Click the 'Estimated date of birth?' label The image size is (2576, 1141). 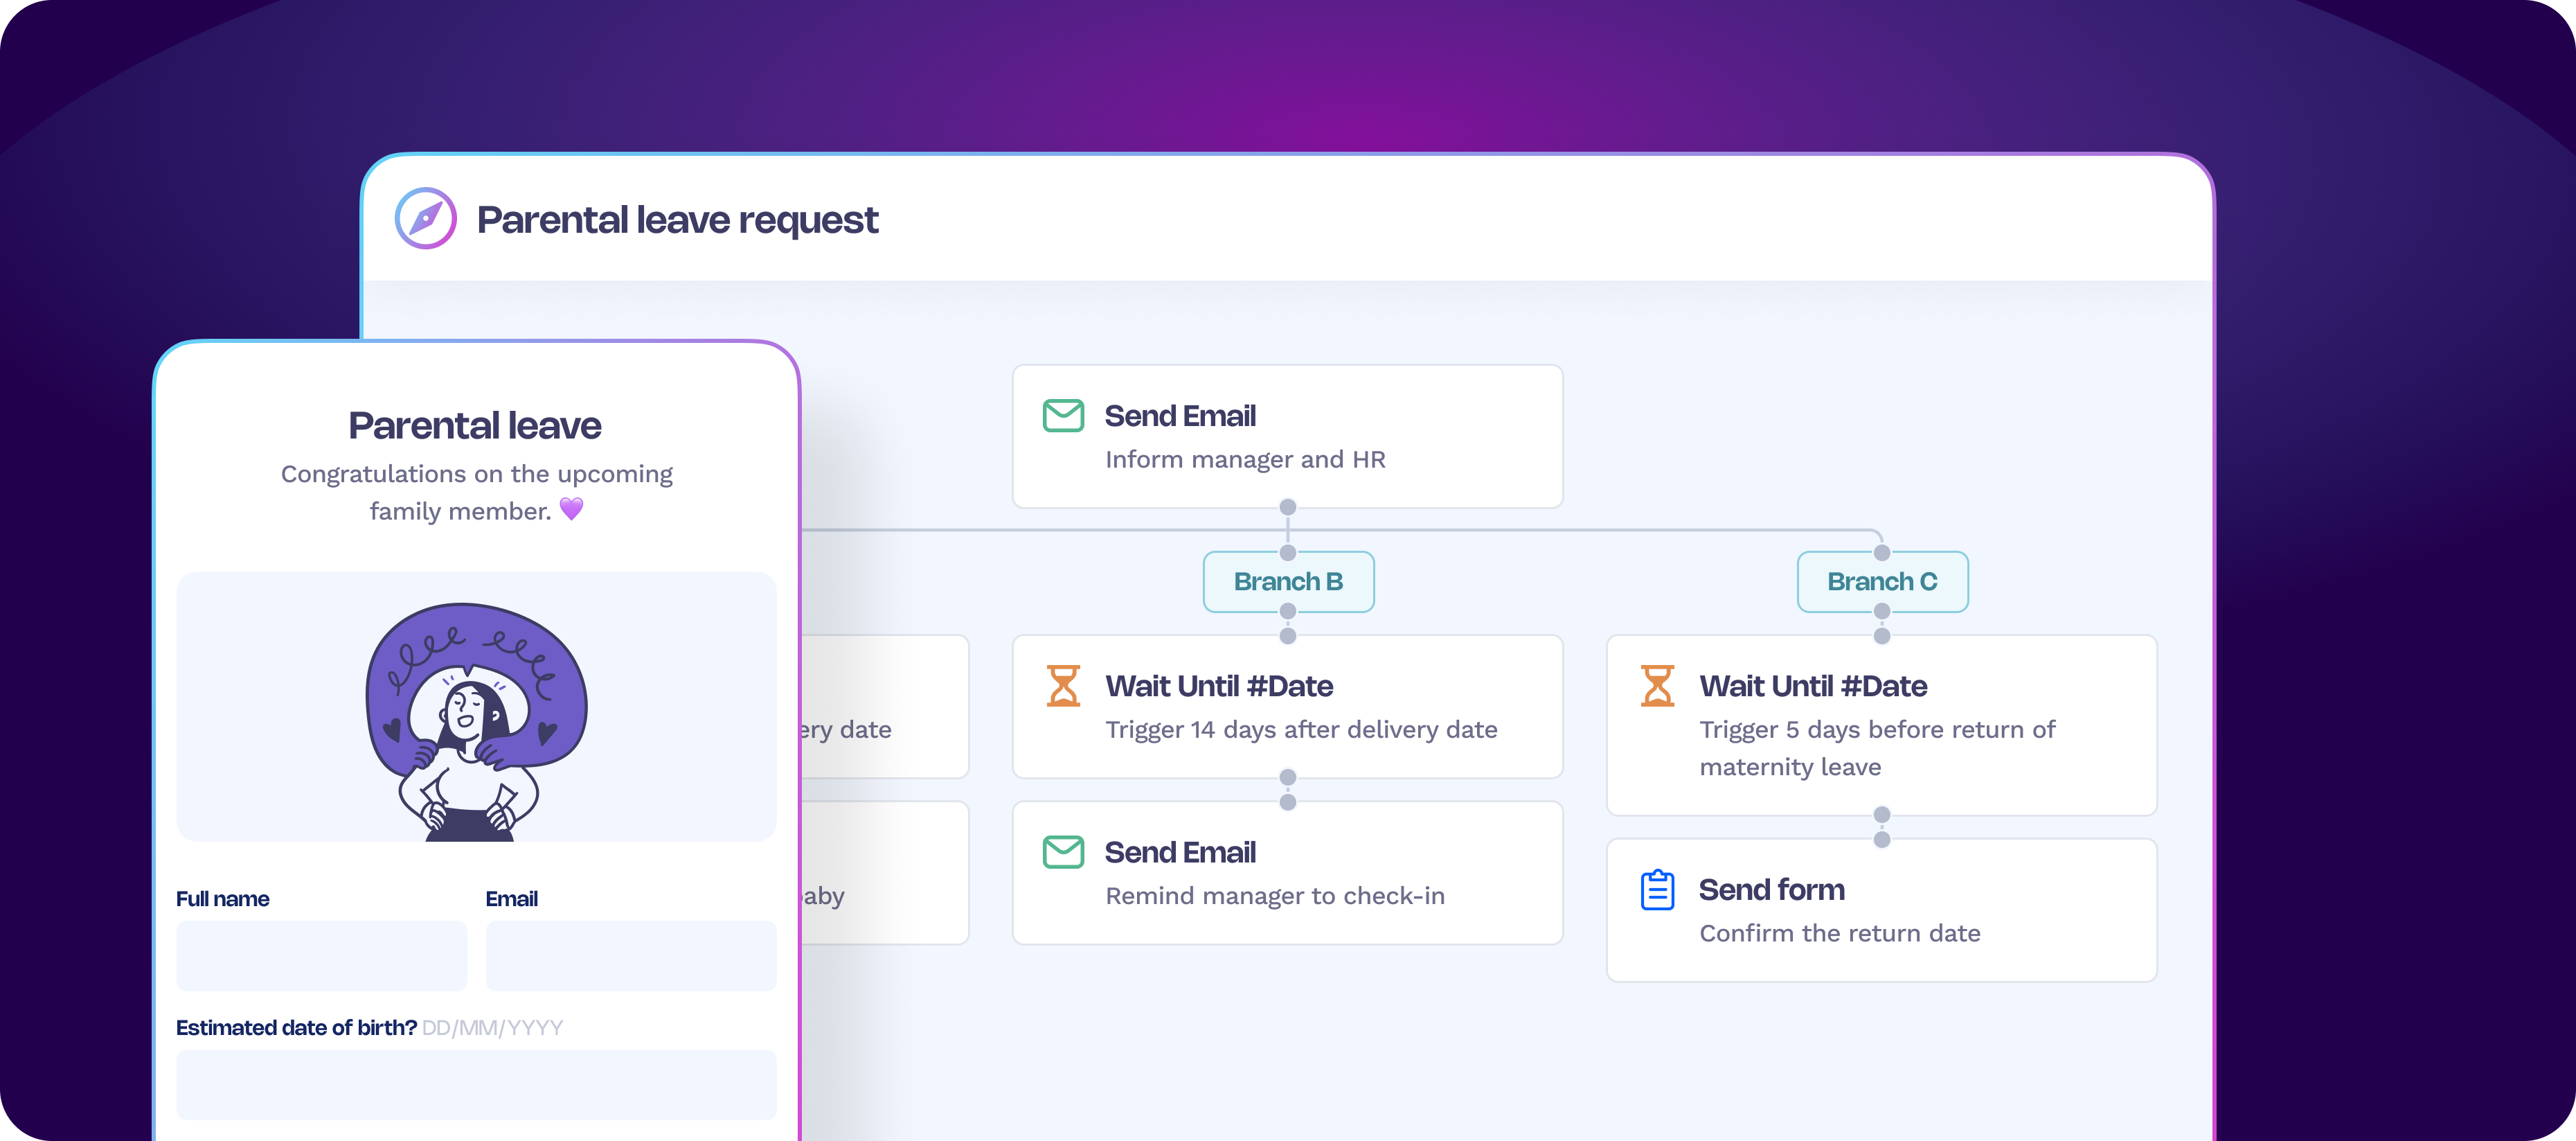pyautogui.click(x=296, y=1028)
